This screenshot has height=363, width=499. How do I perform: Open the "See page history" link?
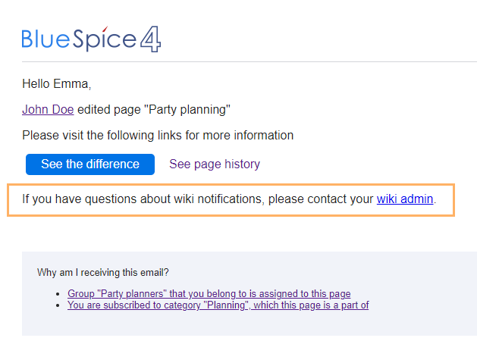pyautogui.click(x=215, y=164)
